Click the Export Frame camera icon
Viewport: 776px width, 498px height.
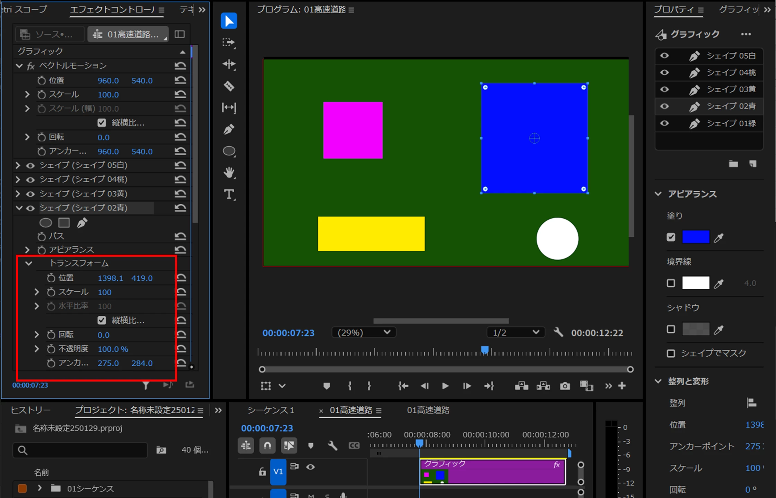click(x=565, y=386)
